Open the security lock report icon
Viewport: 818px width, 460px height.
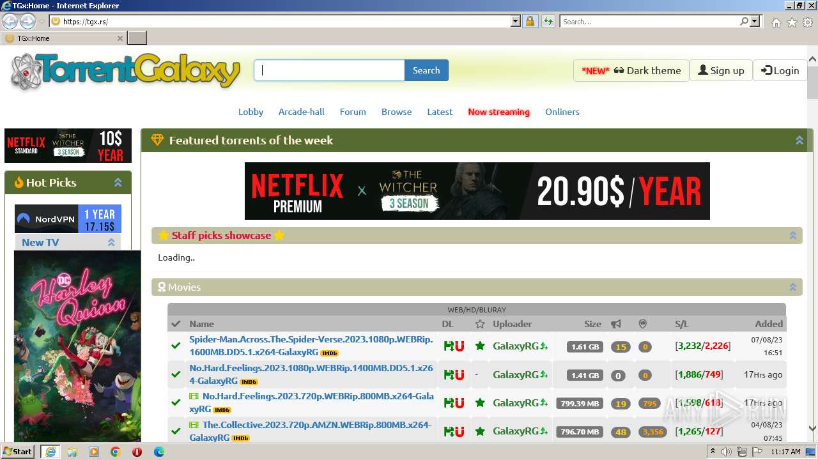pyautogui.click(x=530, y=21)
